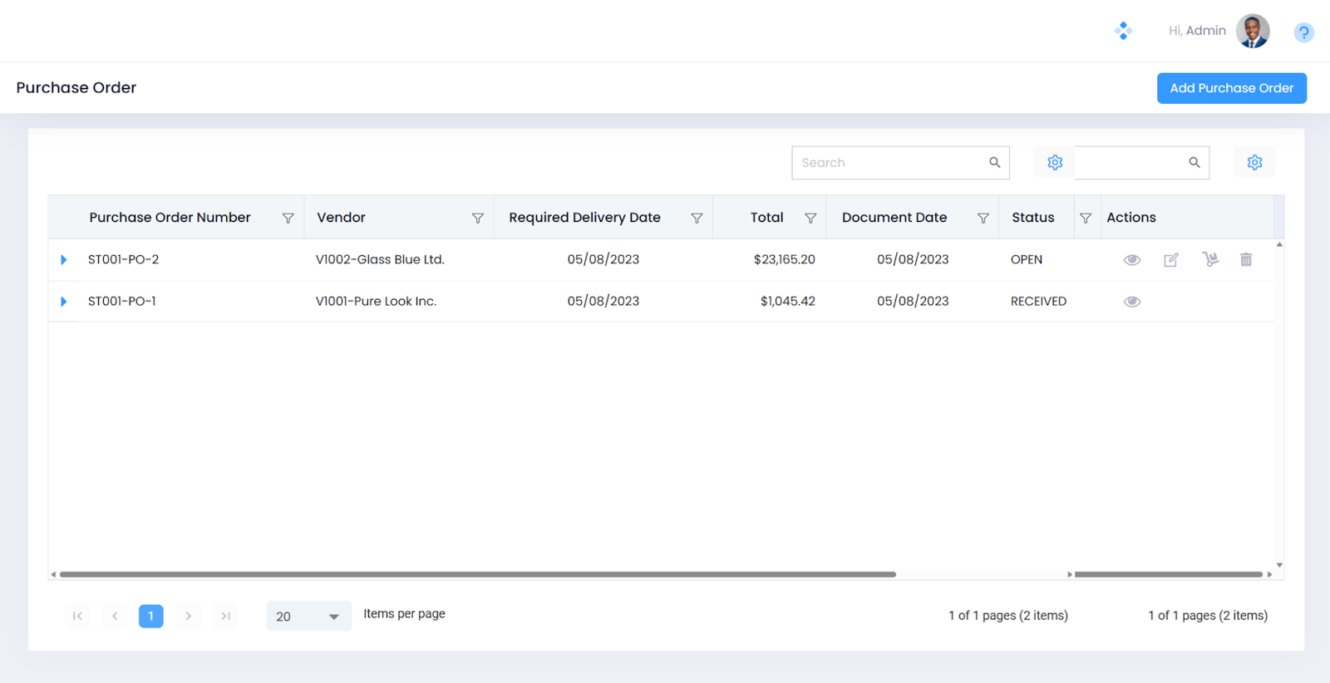Expand the ST001-PO-1 row details

(x=63, y=302)
